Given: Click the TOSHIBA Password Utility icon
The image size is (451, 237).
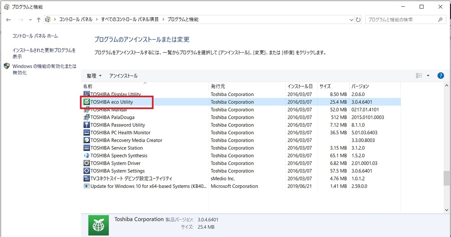Looking at the screenshot, I should coord(86,125).
